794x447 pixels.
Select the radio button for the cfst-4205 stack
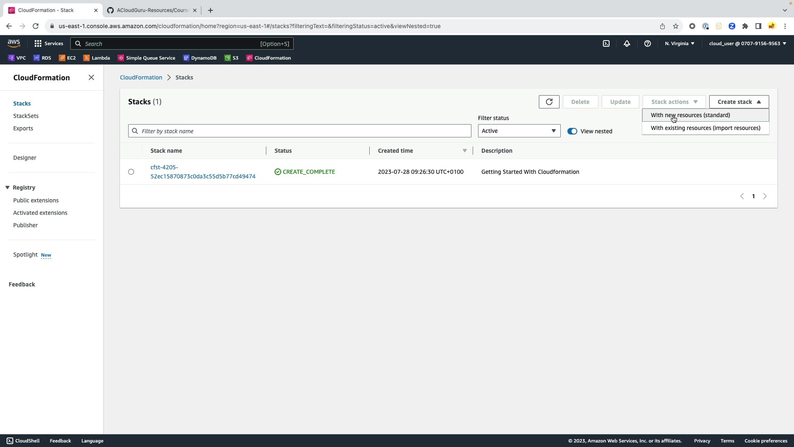coord(131,172)
